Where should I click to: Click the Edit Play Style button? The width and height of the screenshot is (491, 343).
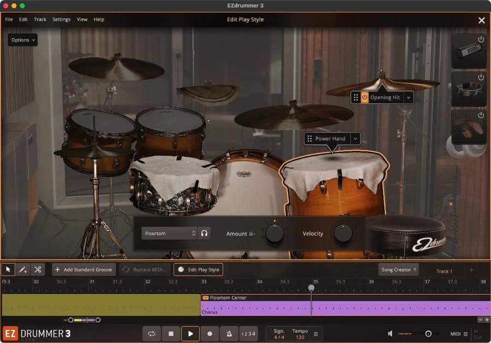pos(198,269)
